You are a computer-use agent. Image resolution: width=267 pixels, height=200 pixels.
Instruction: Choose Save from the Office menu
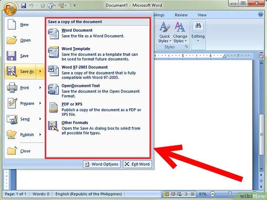[24, 56]
